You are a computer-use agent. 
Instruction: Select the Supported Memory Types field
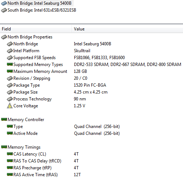click(x=38, y=65)
